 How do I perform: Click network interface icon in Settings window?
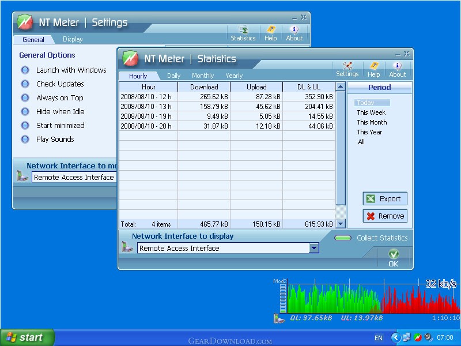pos(22,176)
